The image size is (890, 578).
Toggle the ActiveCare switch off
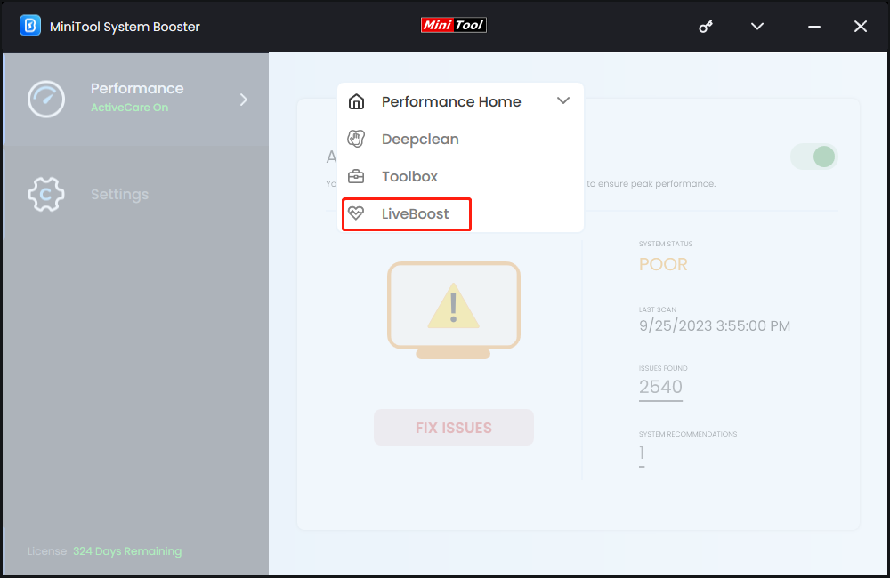814,157
